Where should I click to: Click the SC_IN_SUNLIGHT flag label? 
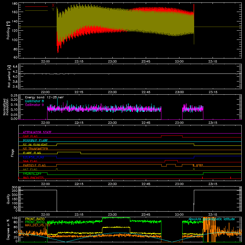coord(35,145)
